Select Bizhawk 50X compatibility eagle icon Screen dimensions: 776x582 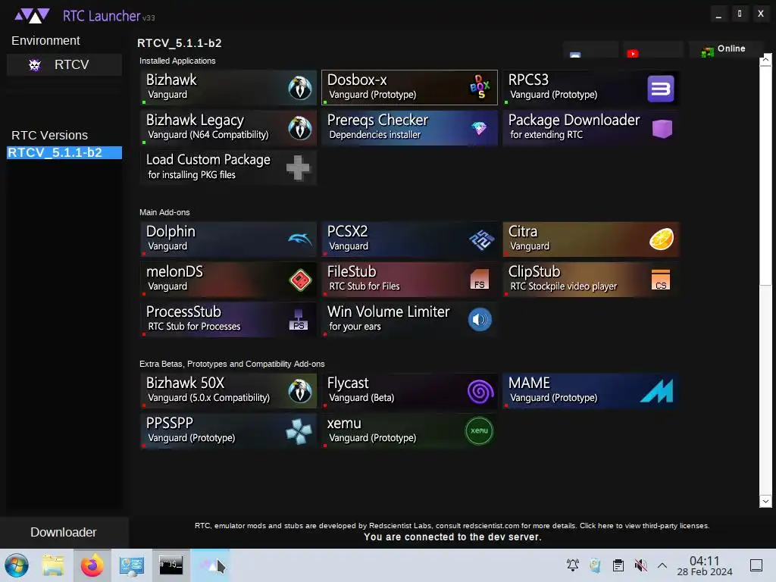(300, 391)
